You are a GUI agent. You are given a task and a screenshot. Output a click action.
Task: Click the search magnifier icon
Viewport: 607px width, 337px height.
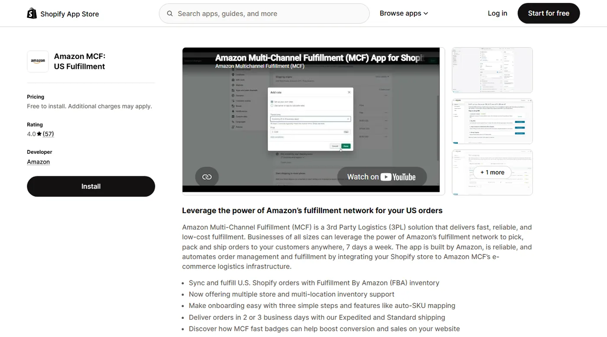coord(170,13)
